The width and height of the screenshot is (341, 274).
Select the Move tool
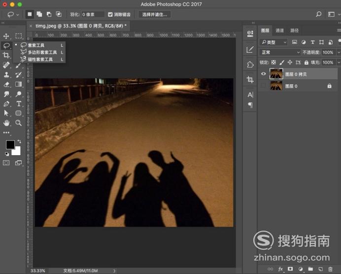[6, 36]
